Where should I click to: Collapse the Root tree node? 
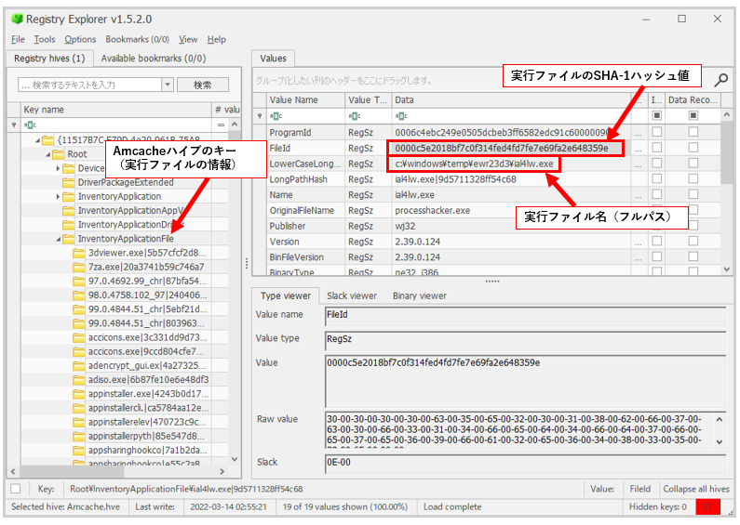point(48,154)
